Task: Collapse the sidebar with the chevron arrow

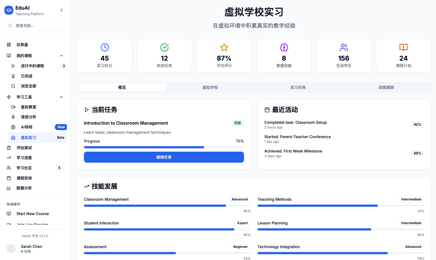Action: tap(61, 10)
